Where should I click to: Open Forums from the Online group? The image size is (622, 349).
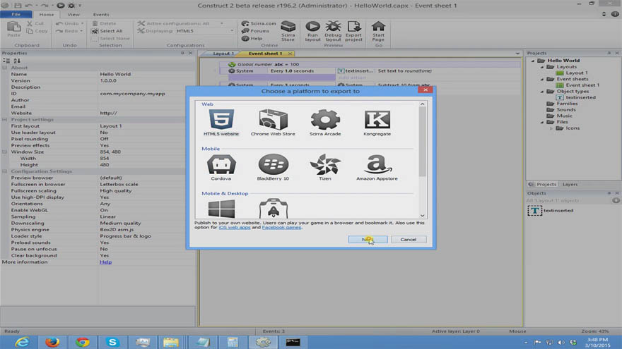point(255,31)
